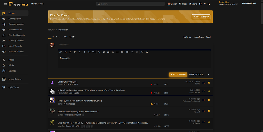Viewport: 263px width, 132px height.
Task: Click the strikethrough formatting icon
Action: 79,52
